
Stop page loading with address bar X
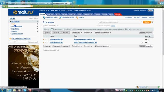pos(52,3)
